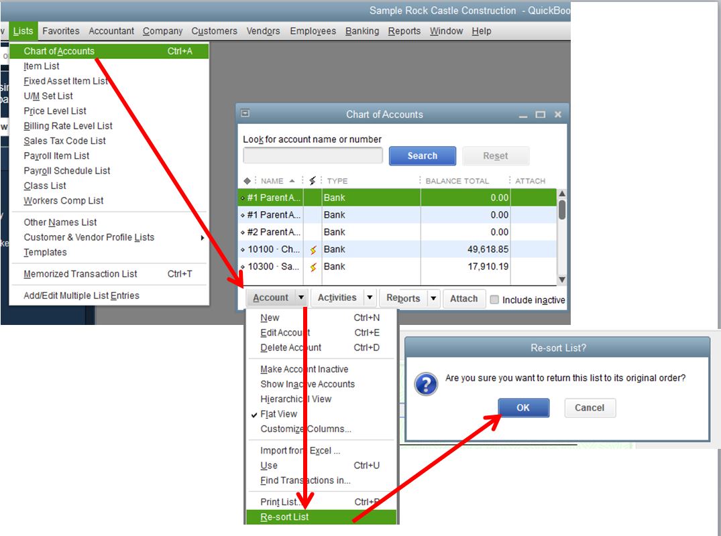Expand Customer & Vendor Profile Lists submenu
This screenshot has height=536, width=721.
(109, 237)
